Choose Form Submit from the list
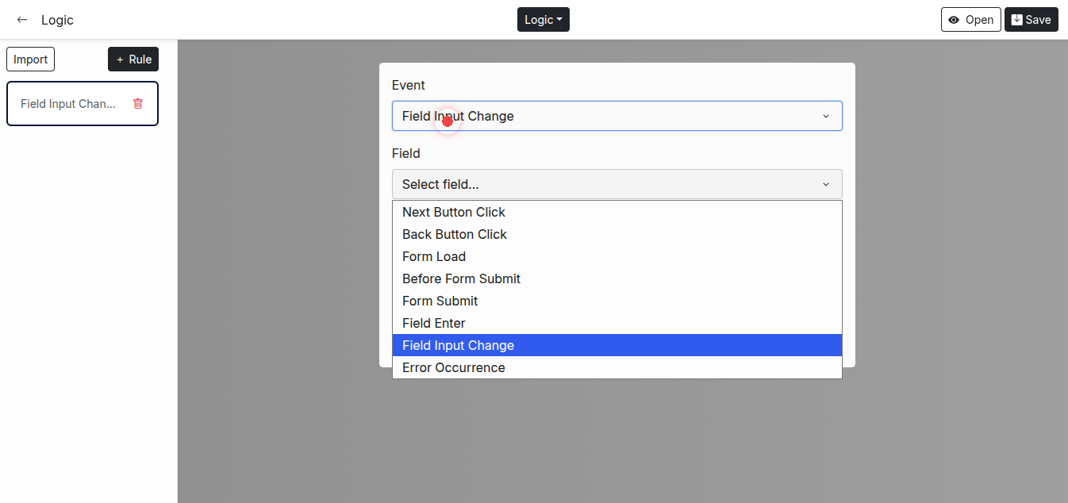1068x503 pixels. [x=440, y=301]
